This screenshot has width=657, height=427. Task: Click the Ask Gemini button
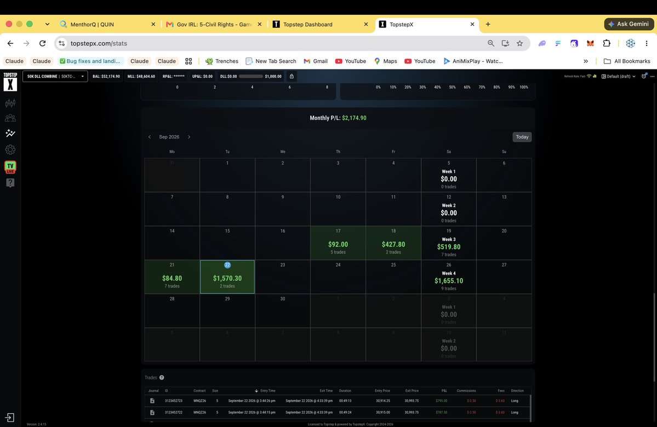click(629, 24)
